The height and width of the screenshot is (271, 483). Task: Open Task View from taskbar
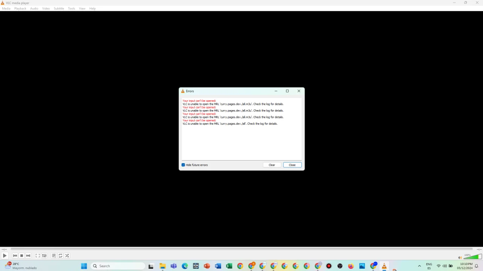tap(151, 266)
